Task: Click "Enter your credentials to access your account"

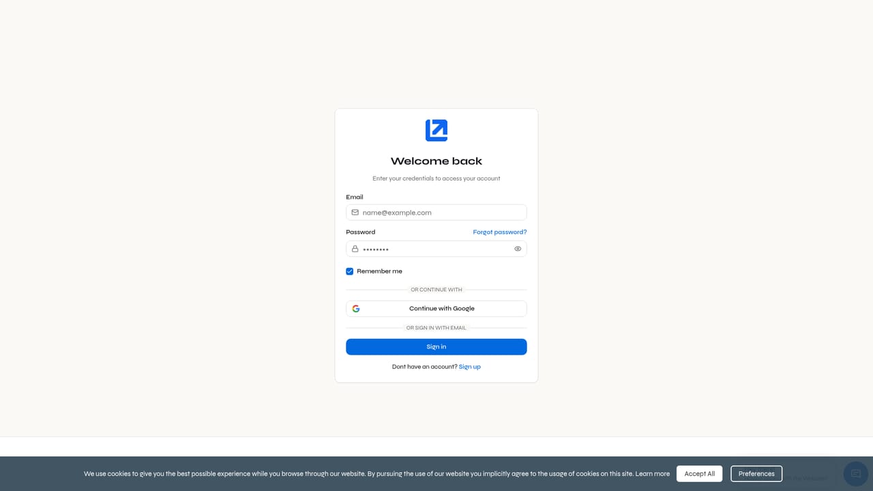Action: (436, 179)
